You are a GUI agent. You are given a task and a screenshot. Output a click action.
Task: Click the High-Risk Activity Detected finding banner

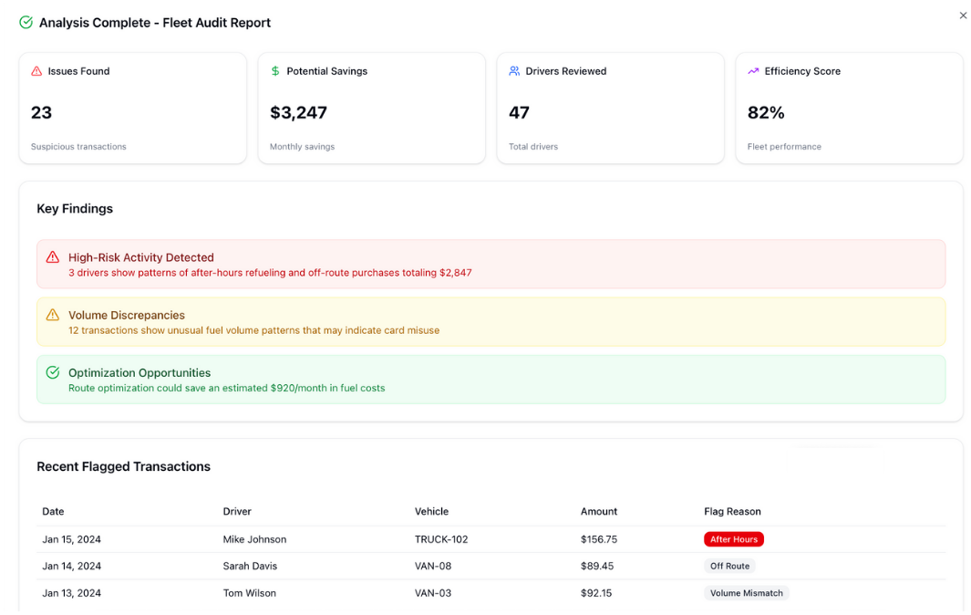491,264
